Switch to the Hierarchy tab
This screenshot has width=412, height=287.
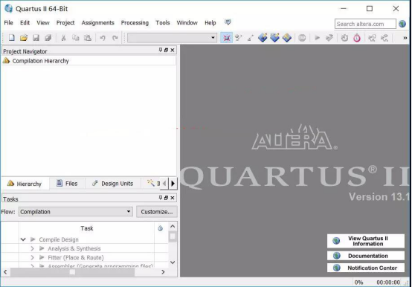click(25, 184)
